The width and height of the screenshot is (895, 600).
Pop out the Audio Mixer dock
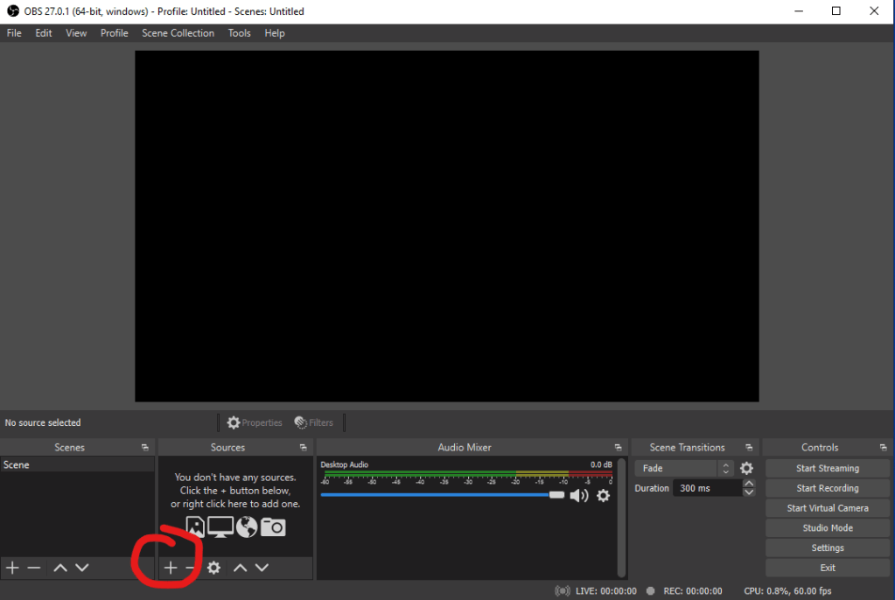tap(618, 448)
